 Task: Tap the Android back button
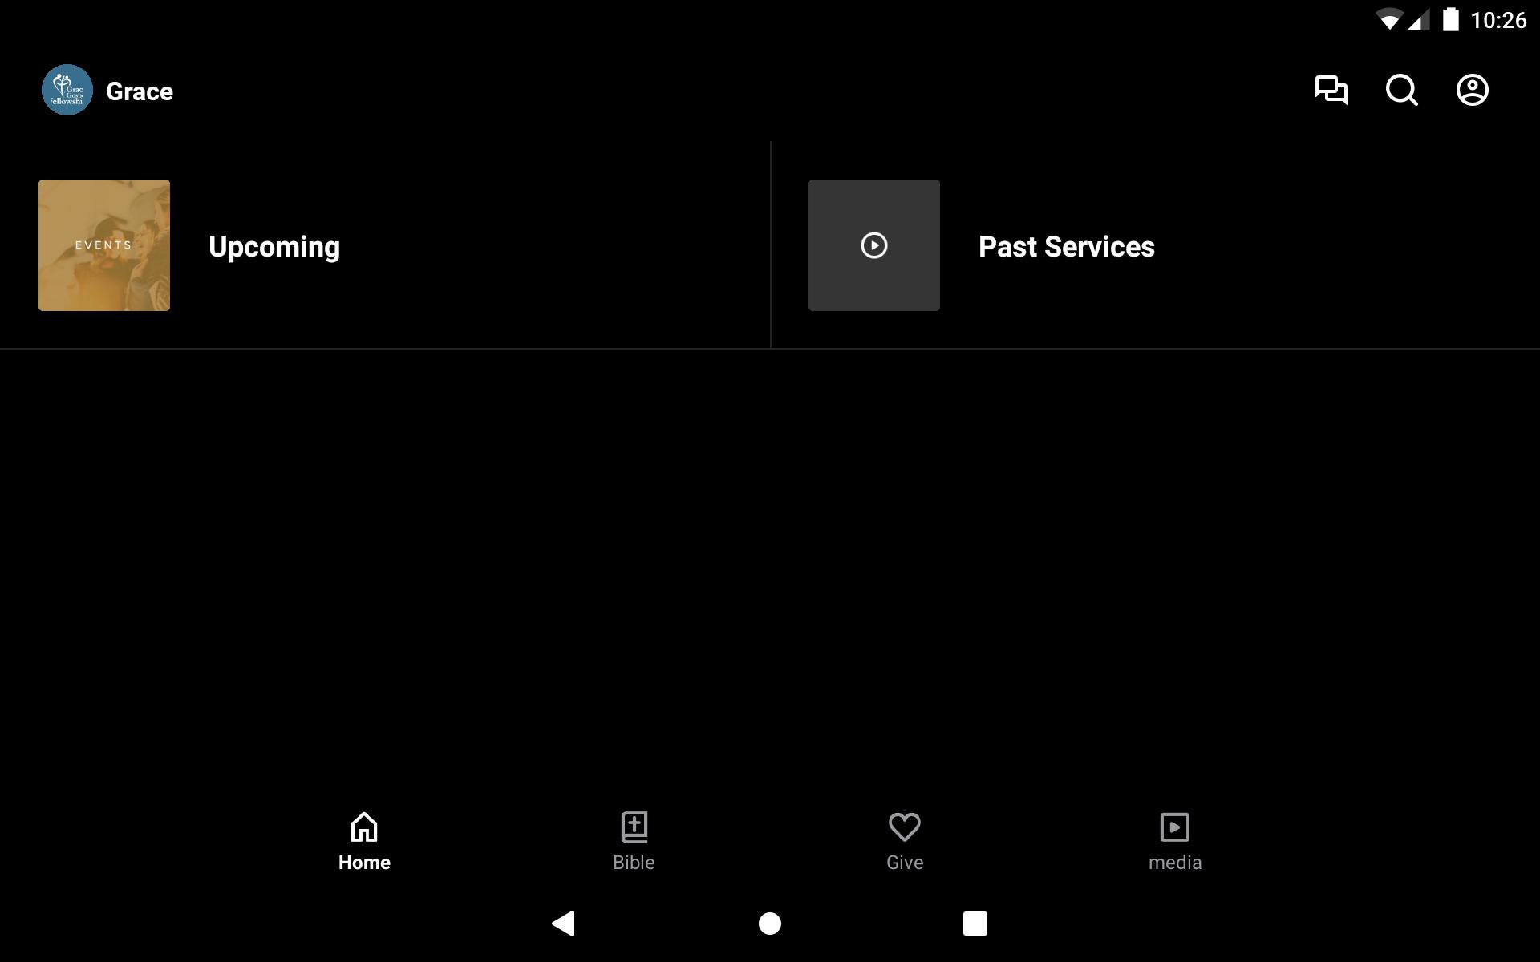[x=564, y=924]
